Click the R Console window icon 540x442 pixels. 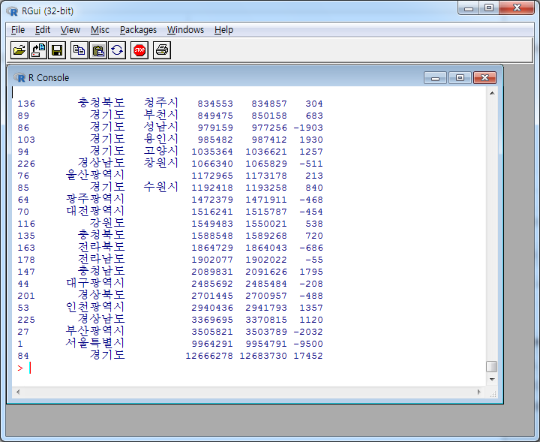pyautogui.click(x=19, y=77)
